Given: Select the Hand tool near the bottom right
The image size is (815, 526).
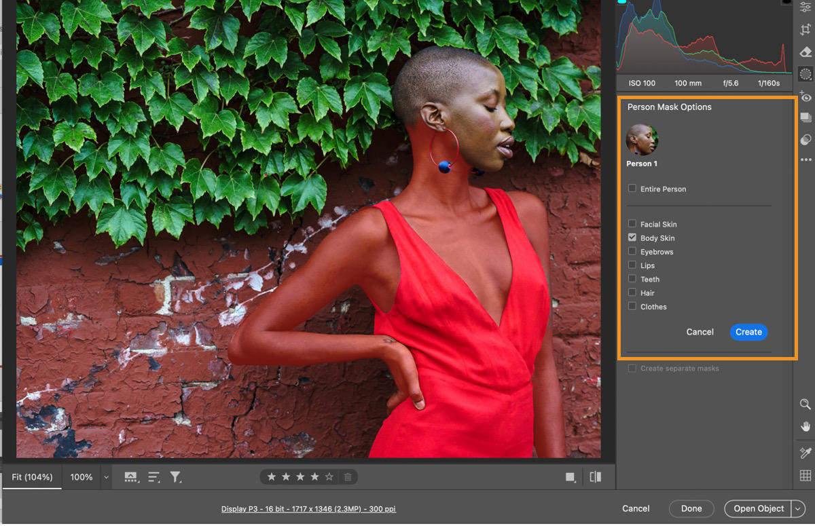Looking at the screenshot, I should (805, 426).
